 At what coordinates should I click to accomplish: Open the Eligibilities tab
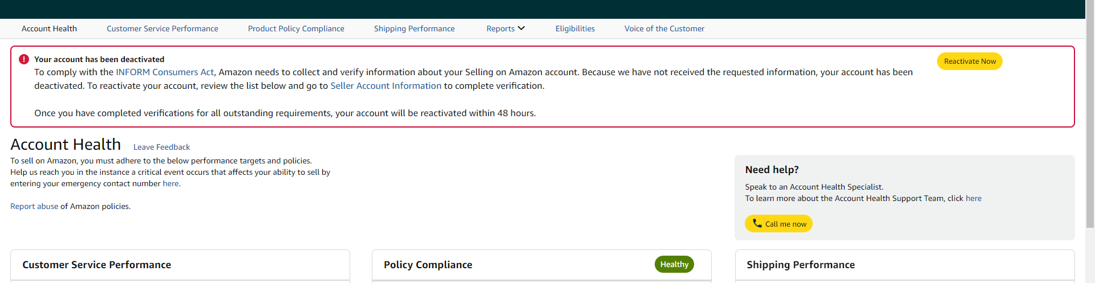point(575,28)
